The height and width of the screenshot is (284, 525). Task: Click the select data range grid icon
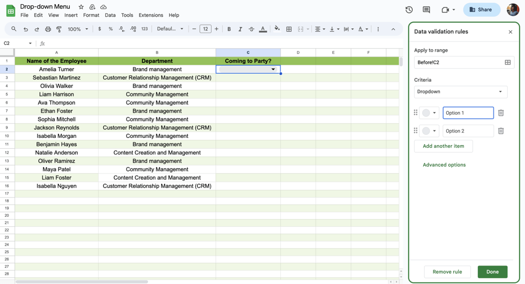coord(508,62)
